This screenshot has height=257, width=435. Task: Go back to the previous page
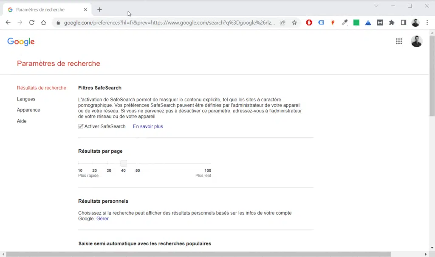(x=8, y=22)
